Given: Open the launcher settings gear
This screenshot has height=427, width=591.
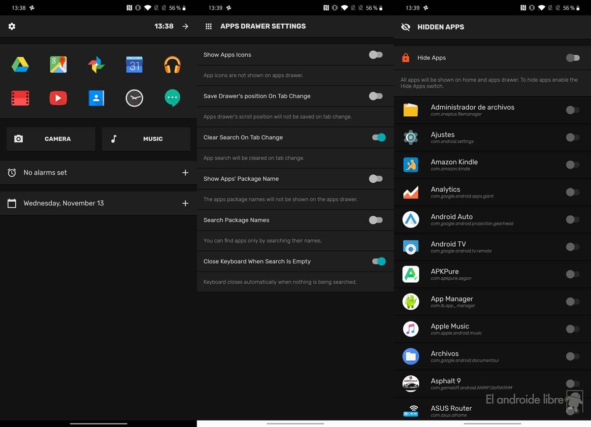Looking at the screenshot, I should click(11, 27).
